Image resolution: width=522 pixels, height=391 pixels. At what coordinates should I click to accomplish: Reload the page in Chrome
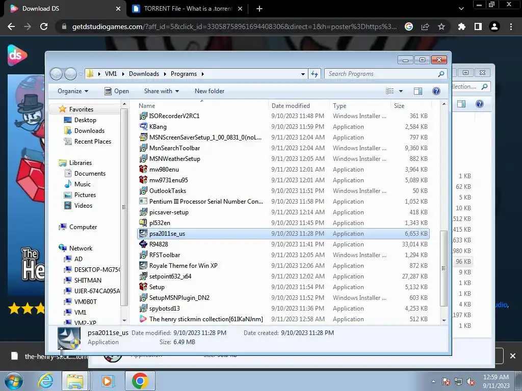44,26
